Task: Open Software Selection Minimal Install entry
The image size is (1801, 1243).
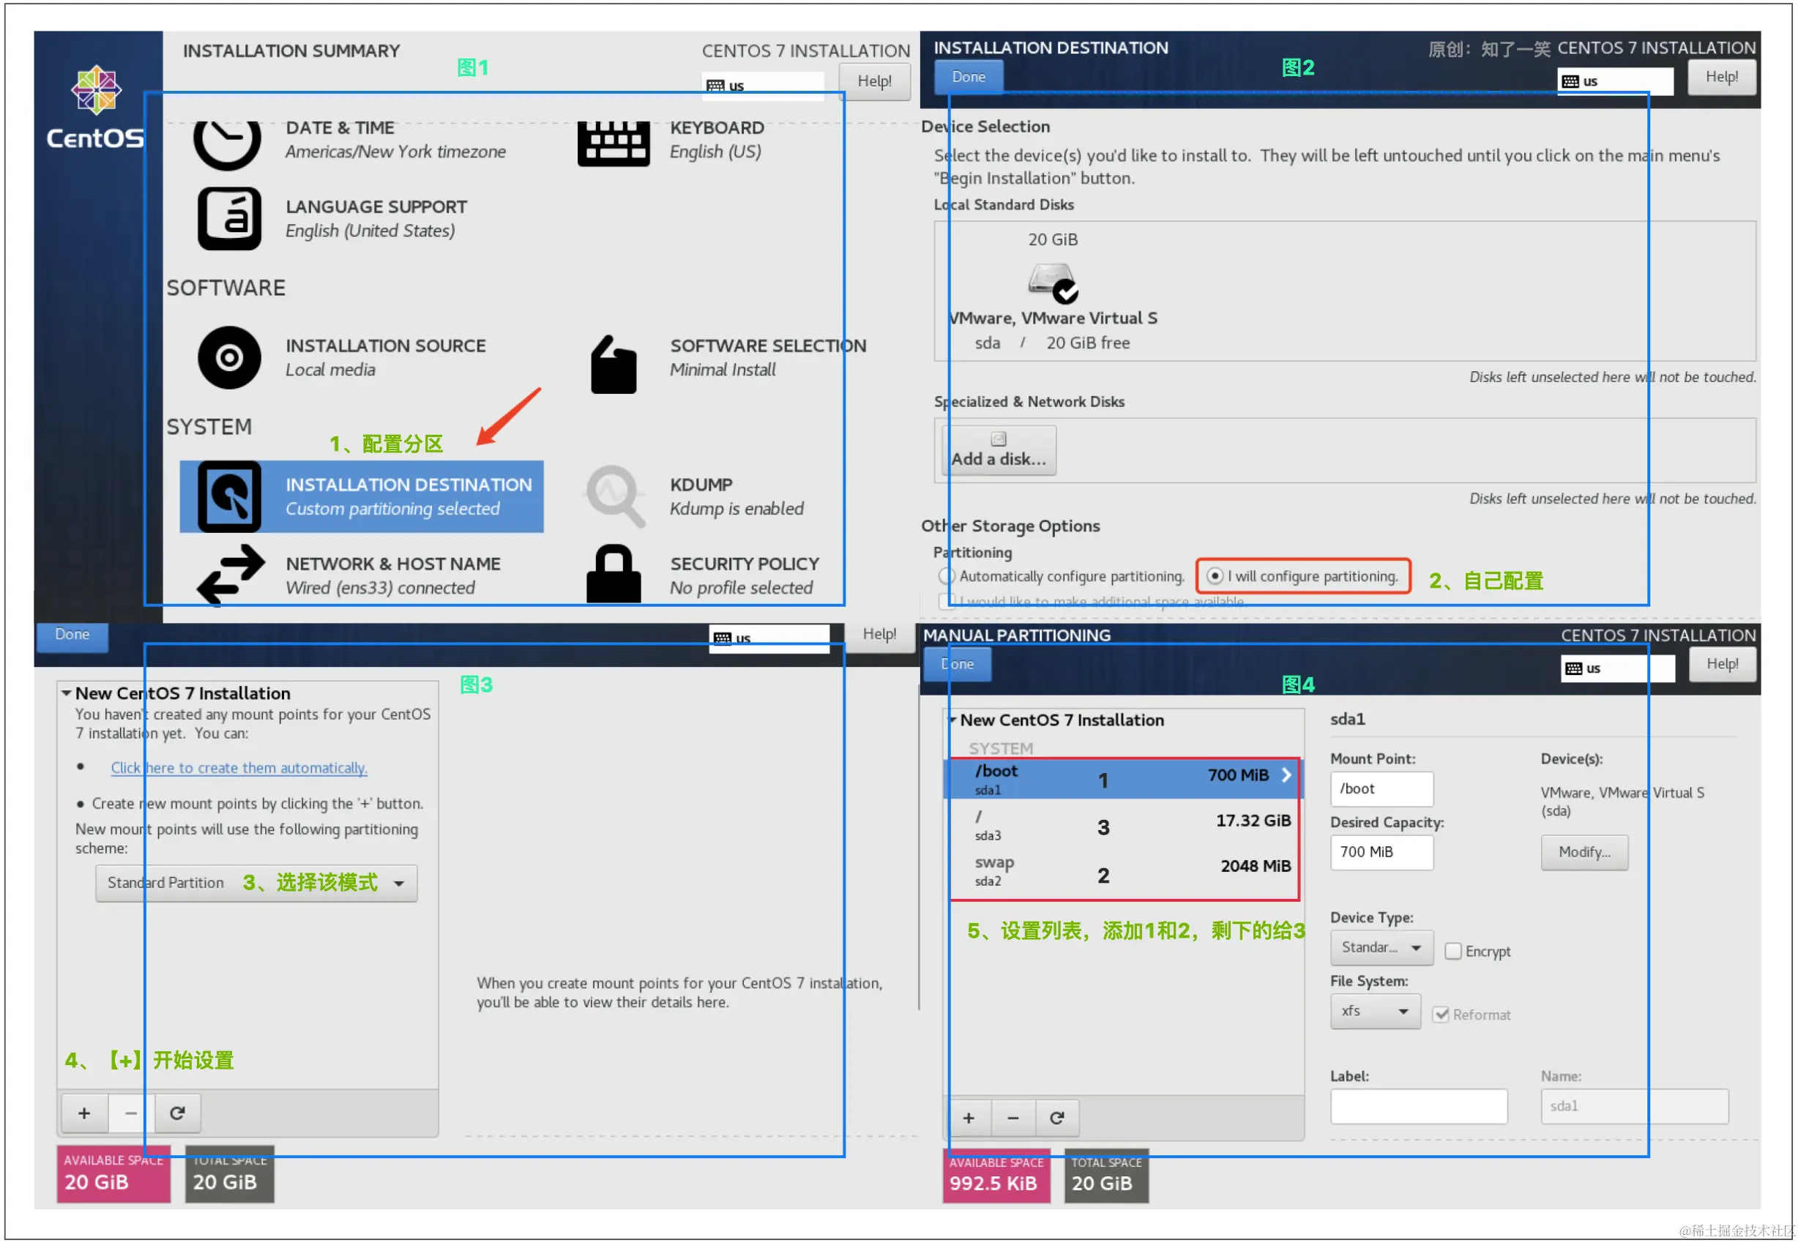Action: [x=728, y=358]
